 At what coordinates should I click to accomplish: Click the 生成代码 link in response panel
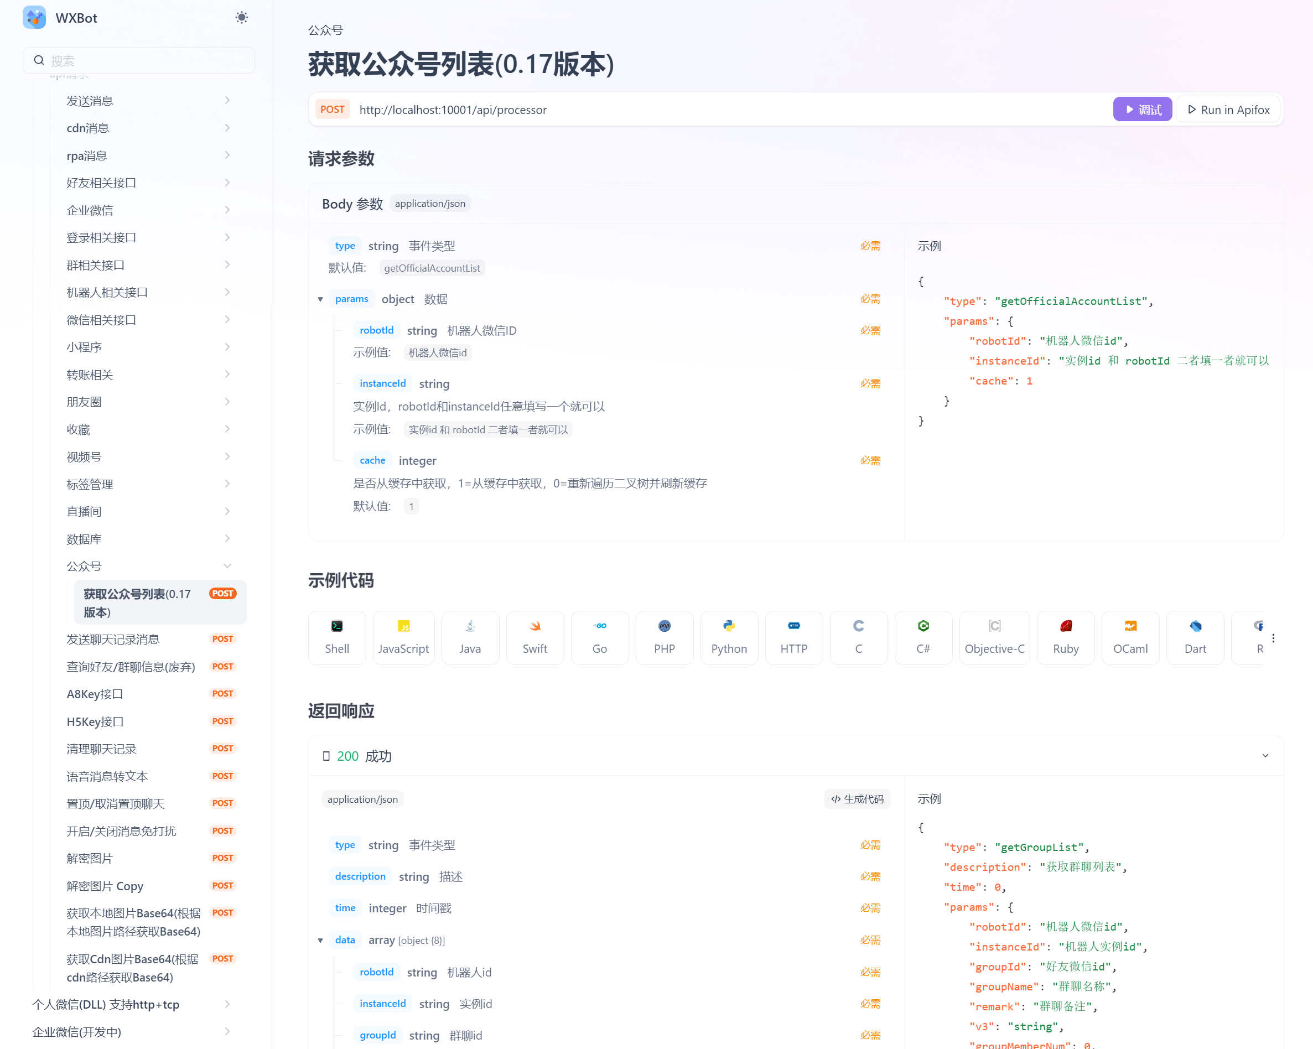[858, 799]
